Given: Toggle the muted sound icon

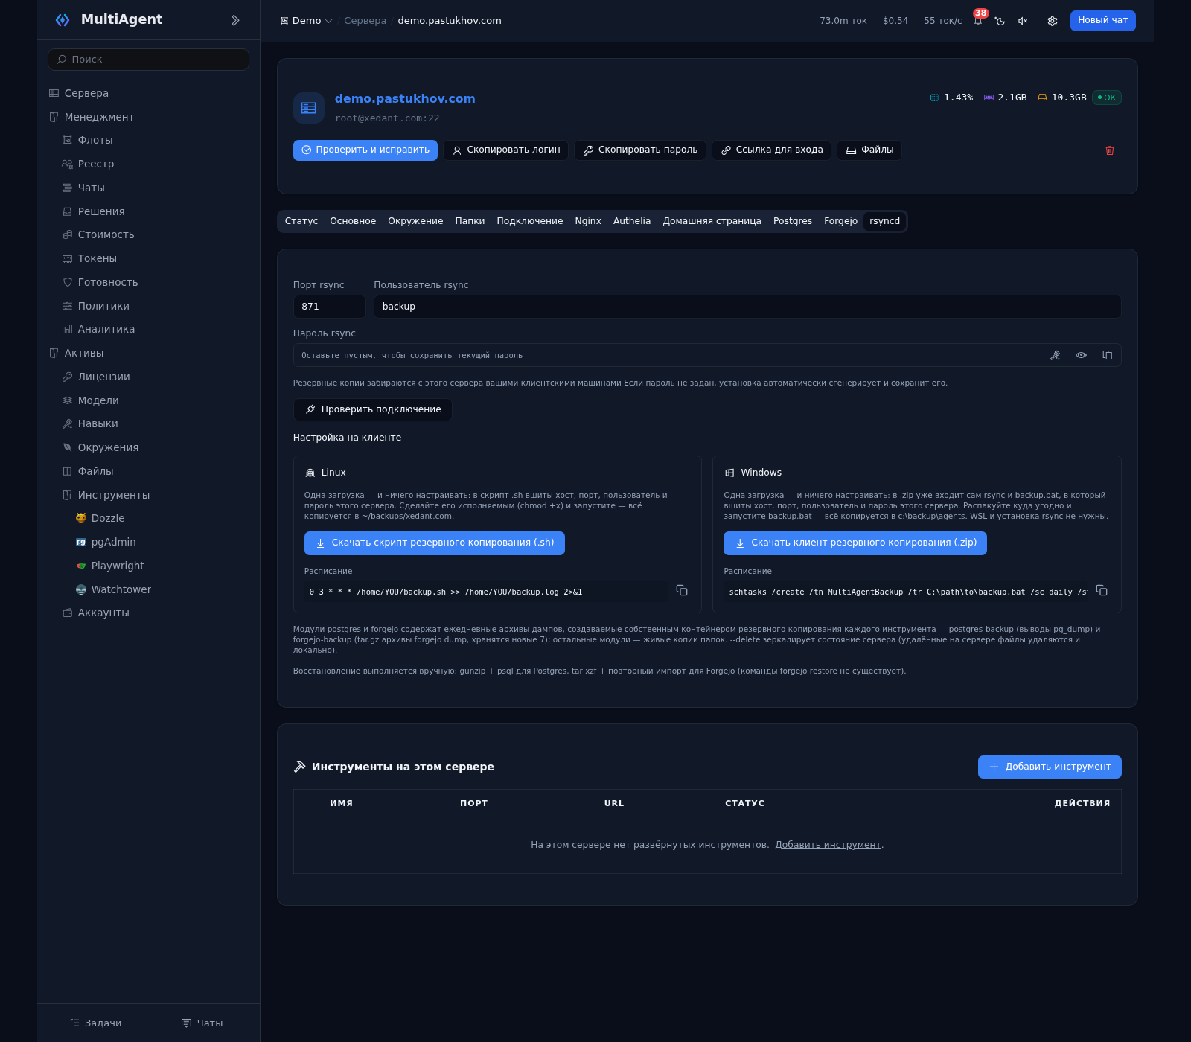Looking at the screenshot, I should 1023,21.
